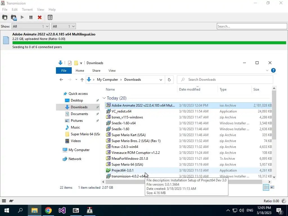
Task: Refresh the Downloads folder
Action: click(x=169, y=80)
